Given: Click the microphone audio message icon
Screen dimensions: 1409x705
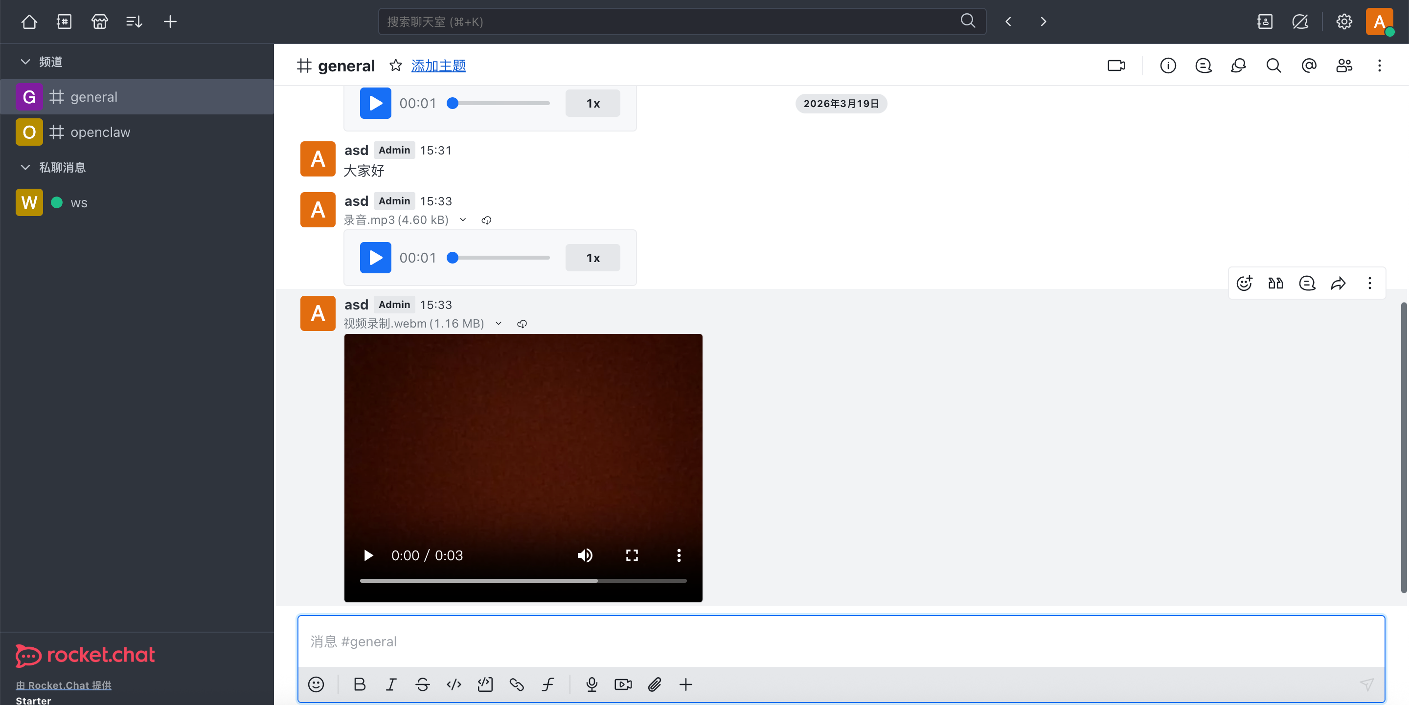Looking at the screenshot, I should tap(591, 684).
